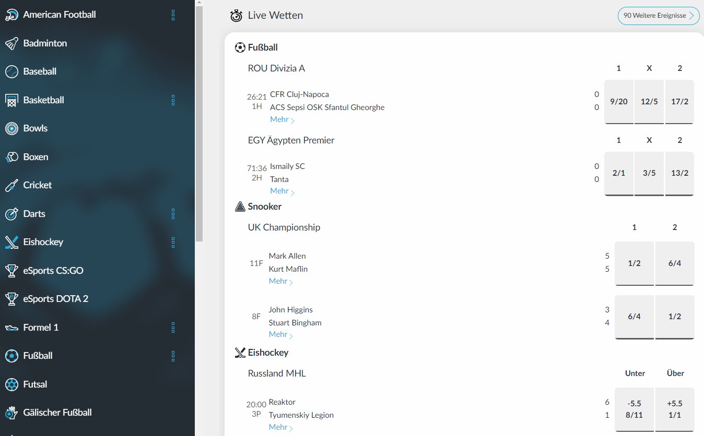Click the Snooker triangle rack icon
The image size is (704, 436).
[x=240, y=207]
